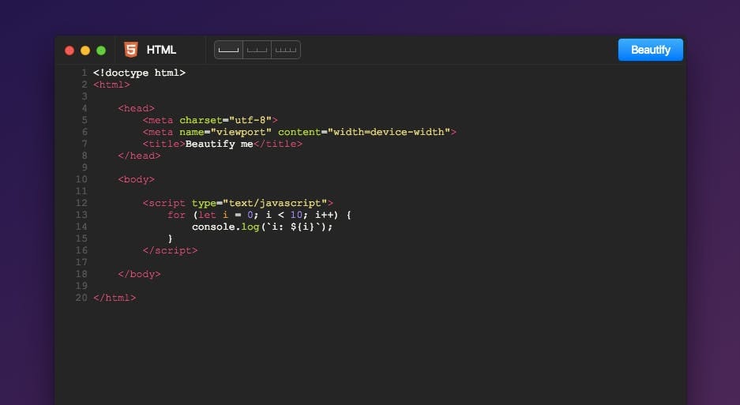
Task: Click the closing </script> tag
Action: point(170,250)
